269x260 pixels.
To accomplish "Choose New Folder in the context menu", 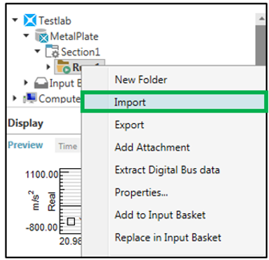I will [141, 80].
